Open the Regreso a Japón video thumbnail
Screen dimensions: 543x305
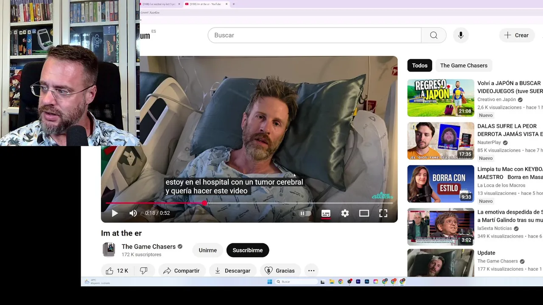(x=441, y=98)
